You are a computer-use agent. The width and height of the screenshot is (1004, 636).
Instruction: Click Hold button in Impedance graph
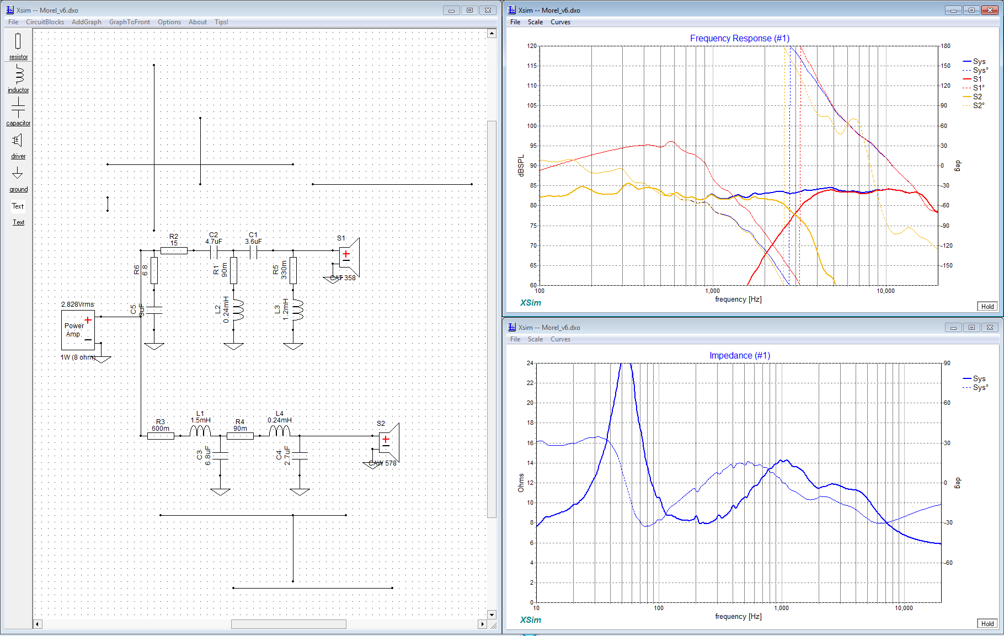click(987, 623)
